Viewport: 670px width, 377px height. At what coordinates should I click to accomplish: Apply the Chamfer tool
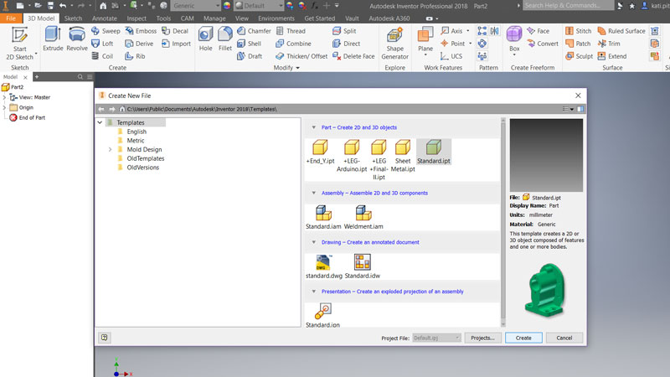point(254,31)
